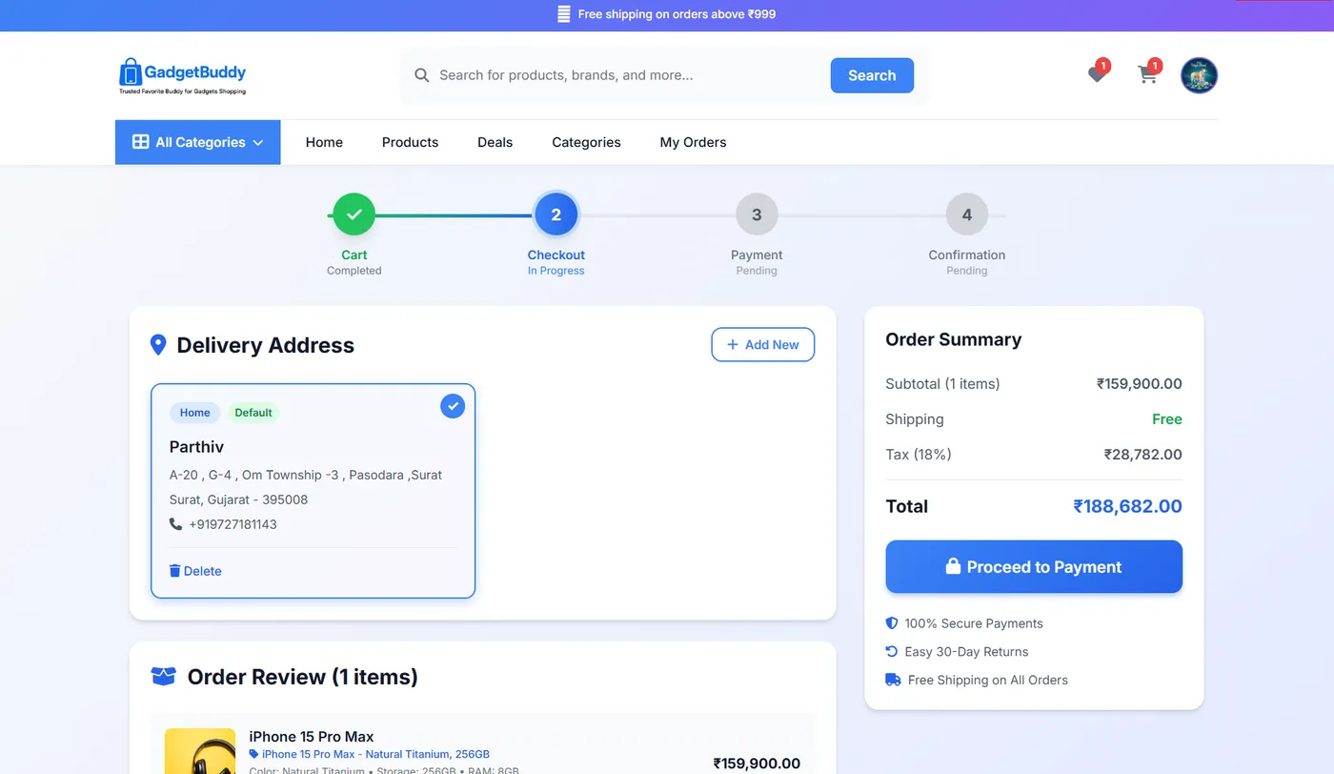Select the step 3 Payment circle
The image size is (1334, 774).
coord(757,214)
